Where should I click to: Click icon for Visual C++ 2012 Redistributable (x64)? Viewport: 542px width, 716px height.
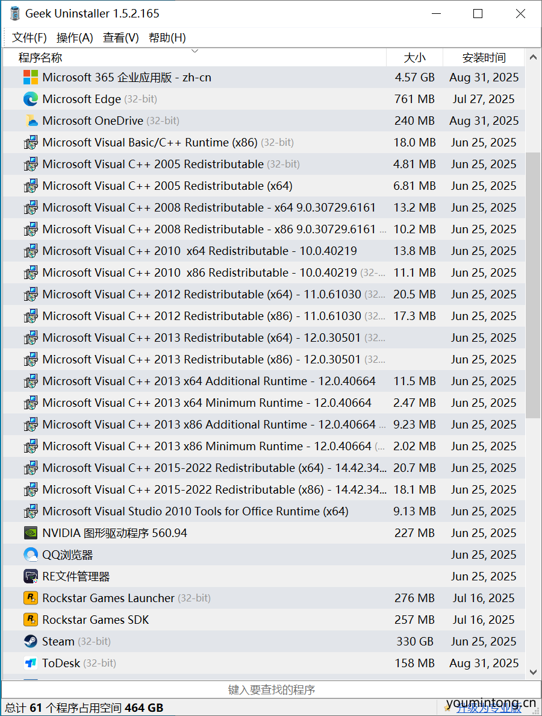point(31,294)
